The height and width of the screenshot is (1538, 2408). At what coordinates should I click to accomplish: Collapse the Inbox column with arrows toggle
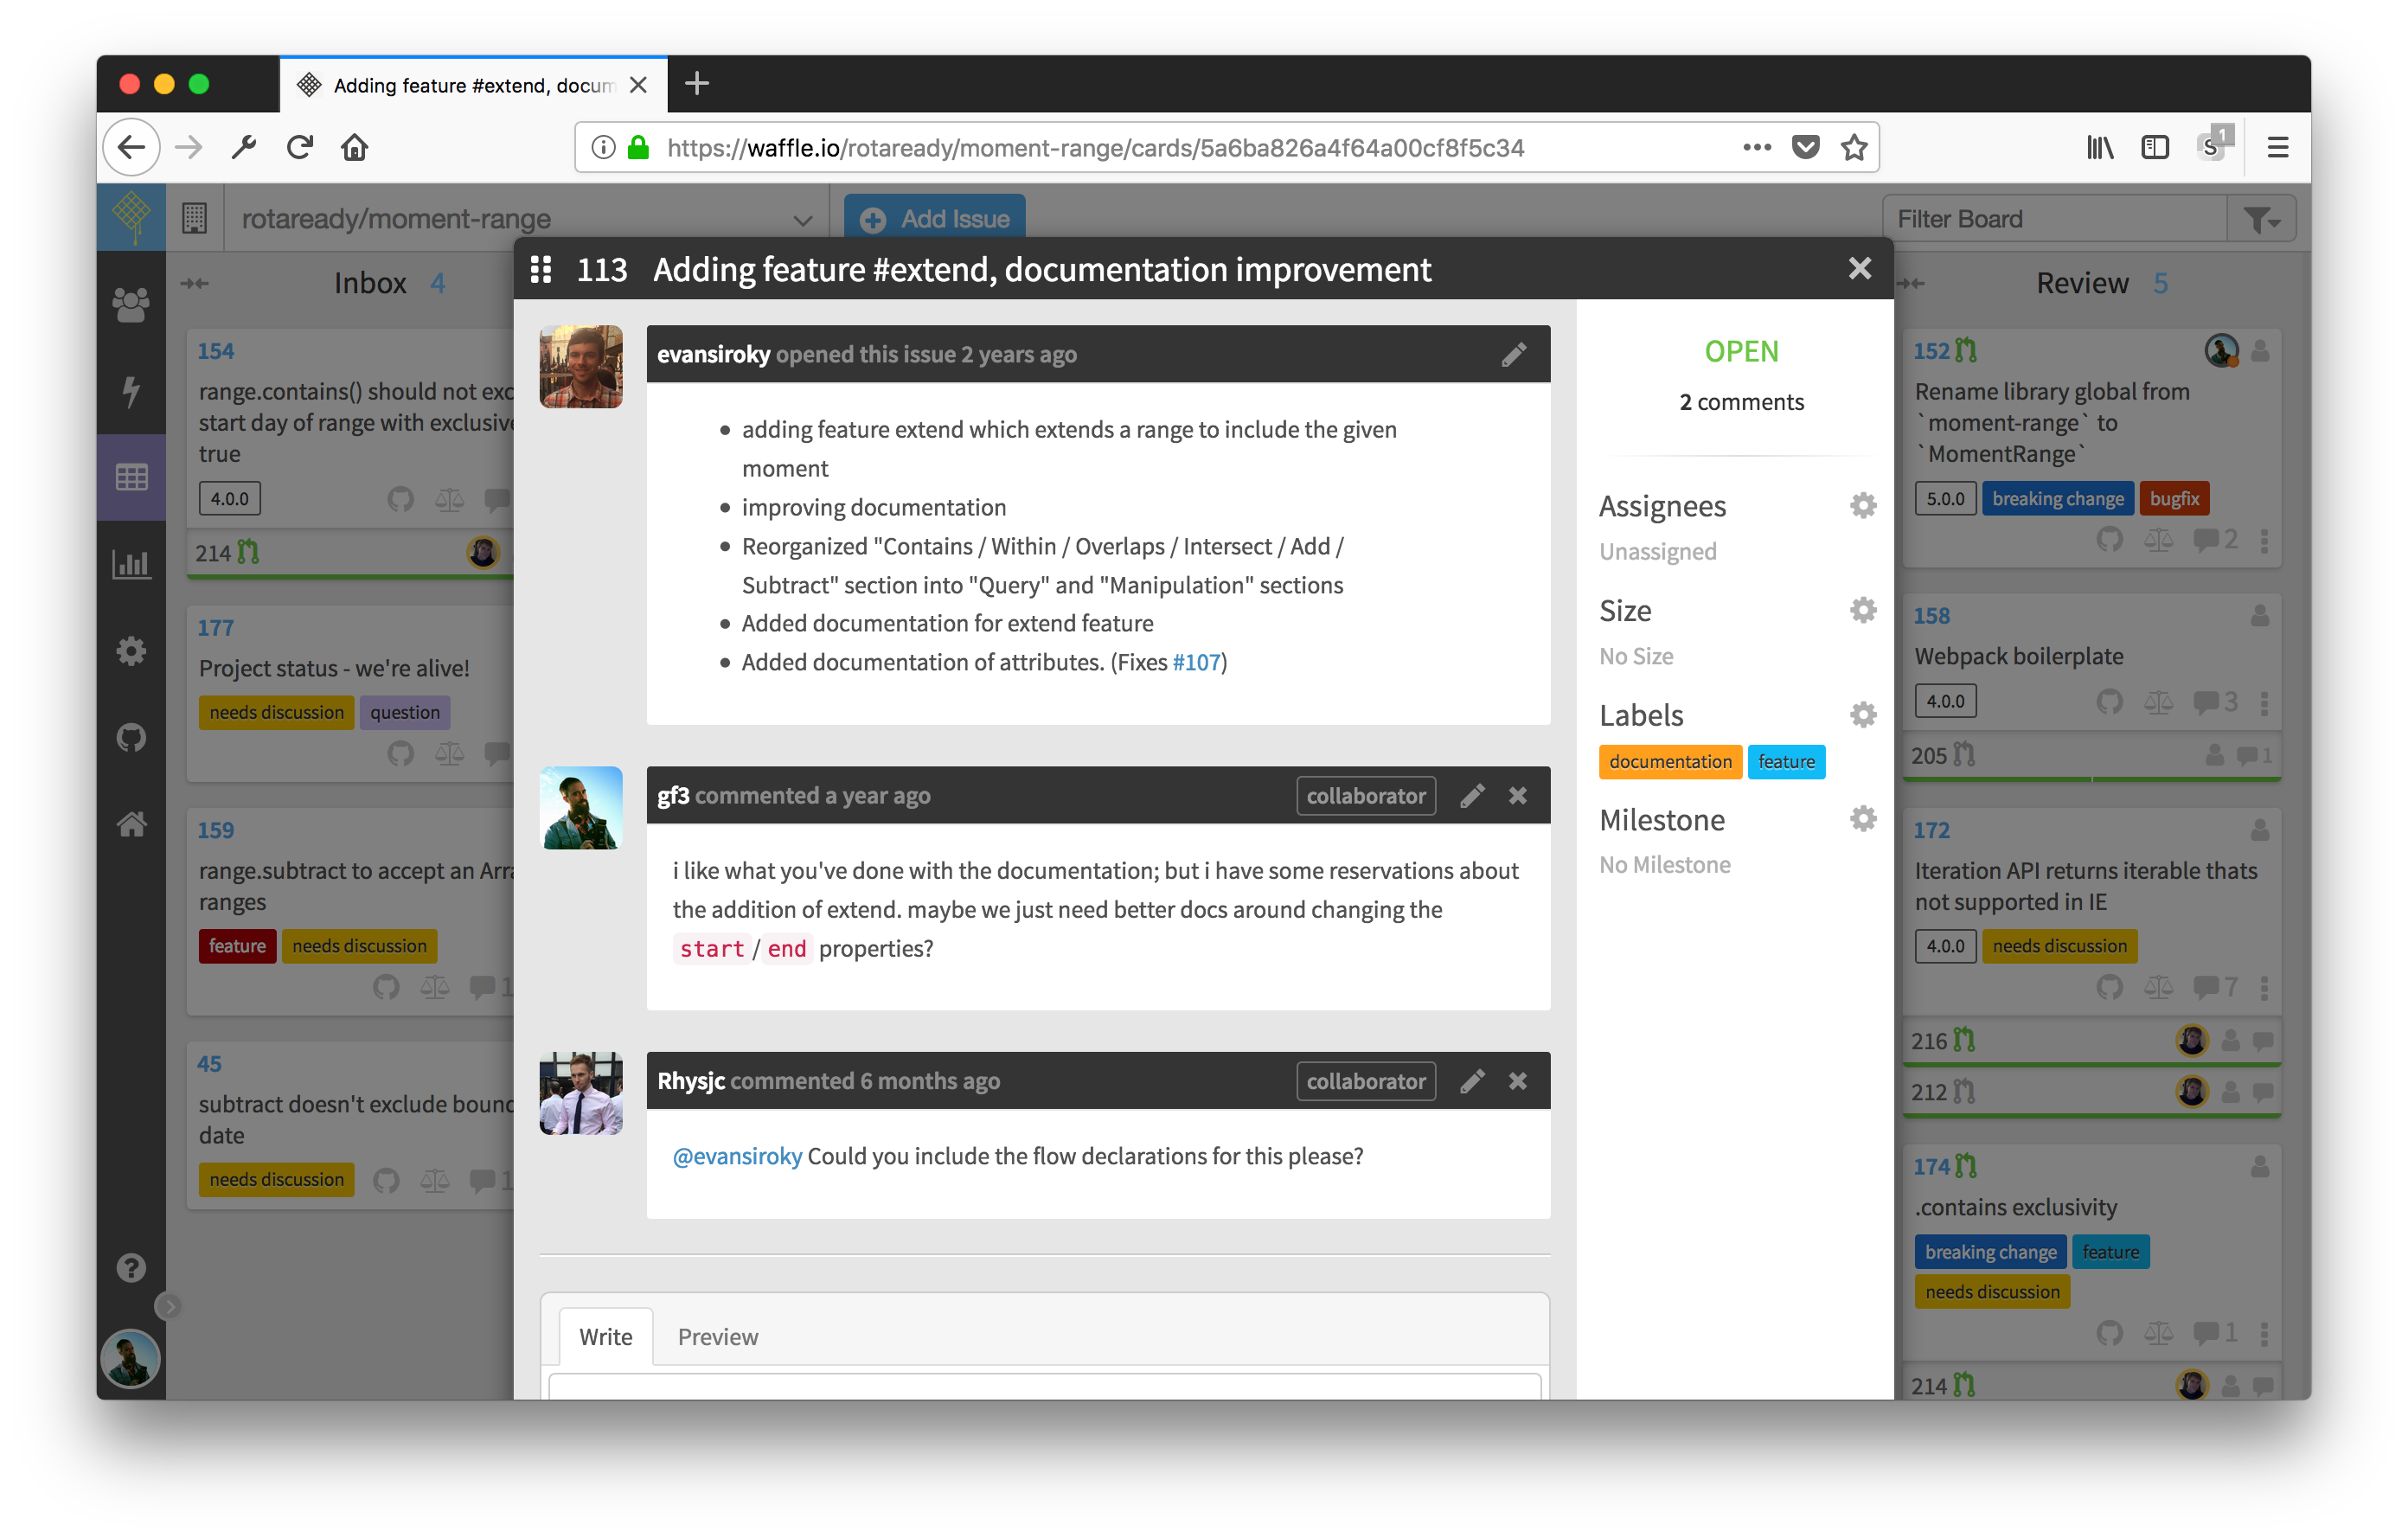click(195, 284)
